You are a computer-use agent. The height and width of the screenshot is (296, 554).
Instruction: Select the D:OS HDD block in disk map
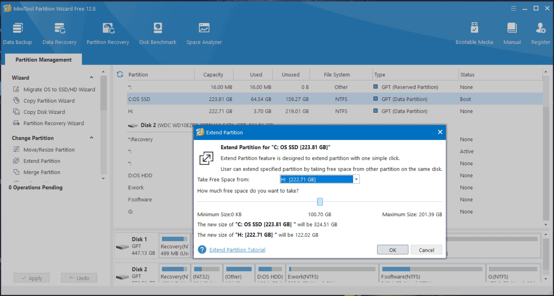tap(270, 273)
